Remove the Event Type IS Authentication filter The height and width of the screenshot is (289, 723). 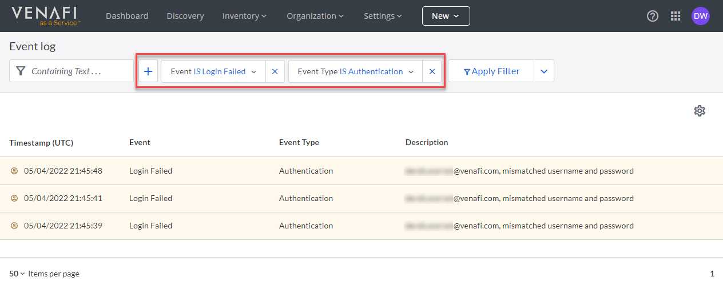click(x=432, y=71)
